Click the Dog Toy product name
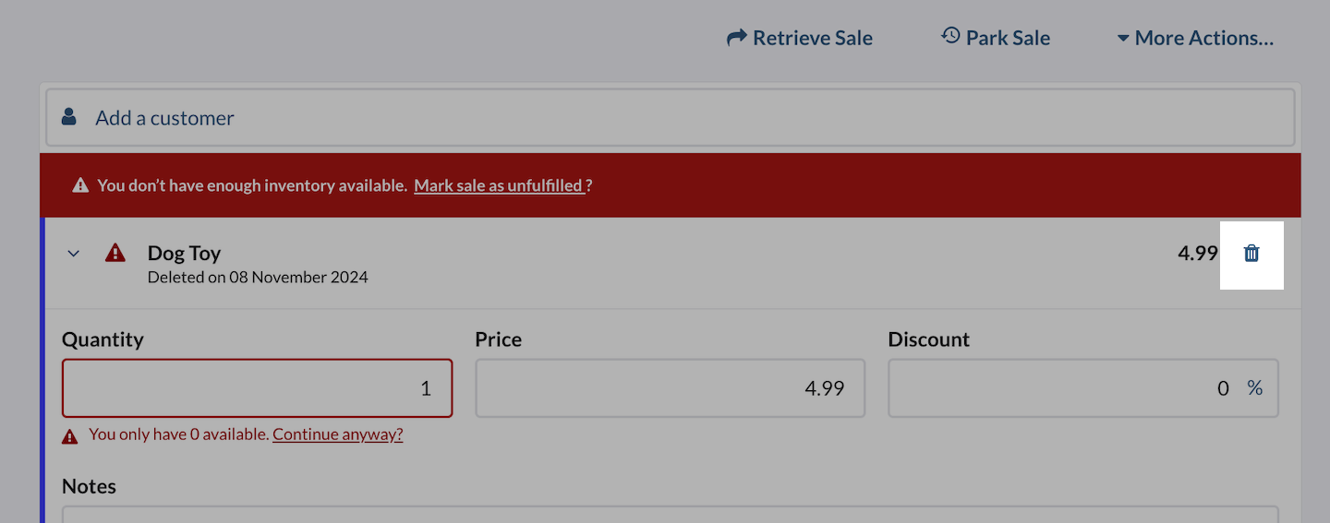The width and height of the screenshot is (1330, 523). point(184,254)
